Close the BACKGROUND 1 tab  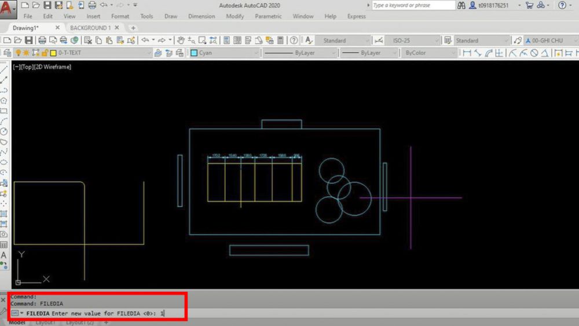click(117, 28)
